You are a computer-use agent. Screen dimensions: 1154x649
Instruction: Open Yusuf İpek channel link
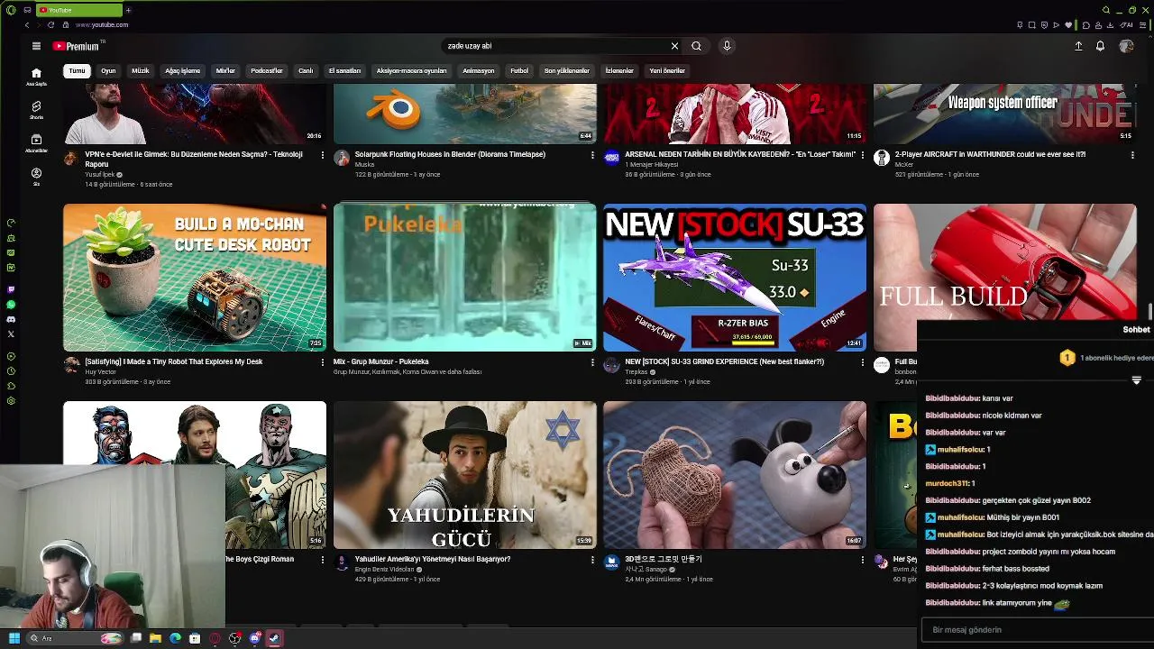click(x=99, y=175)
